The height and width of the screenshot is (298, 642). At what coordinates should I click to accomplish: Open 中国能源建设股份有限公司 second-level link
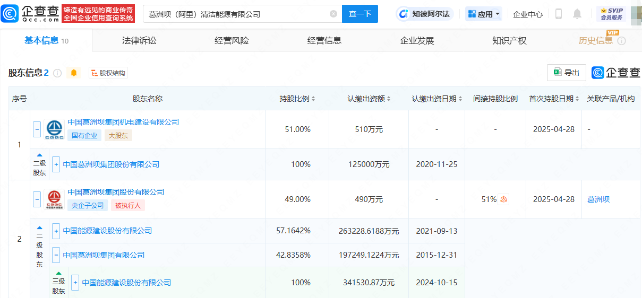[107, 231]
